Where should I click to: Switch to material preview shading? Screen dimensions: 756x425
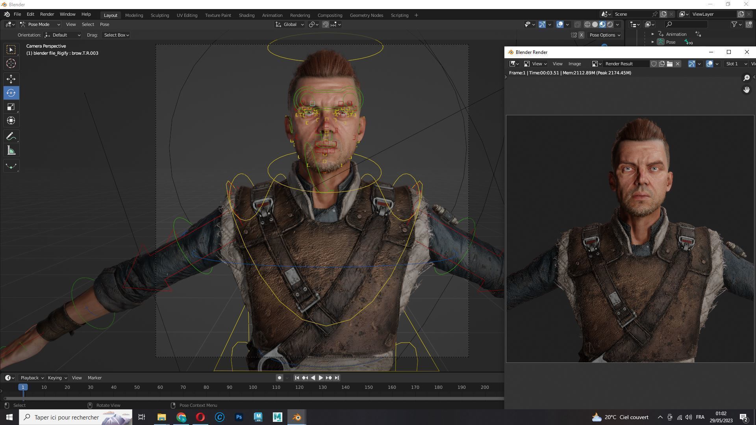(x=602, y=24)
